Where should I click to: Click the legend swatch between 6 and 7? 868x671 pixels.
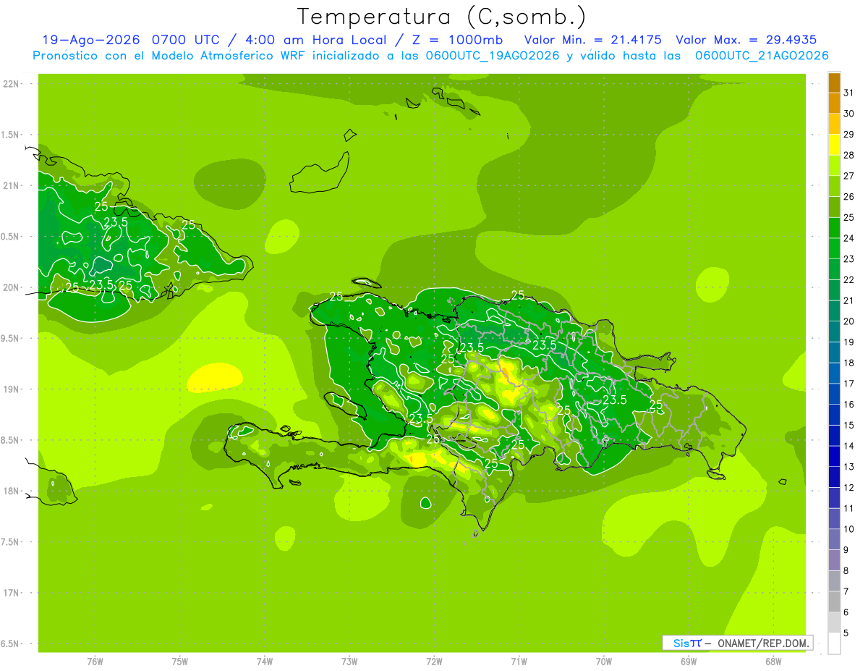pyautogui.click(x=834, y=602)
